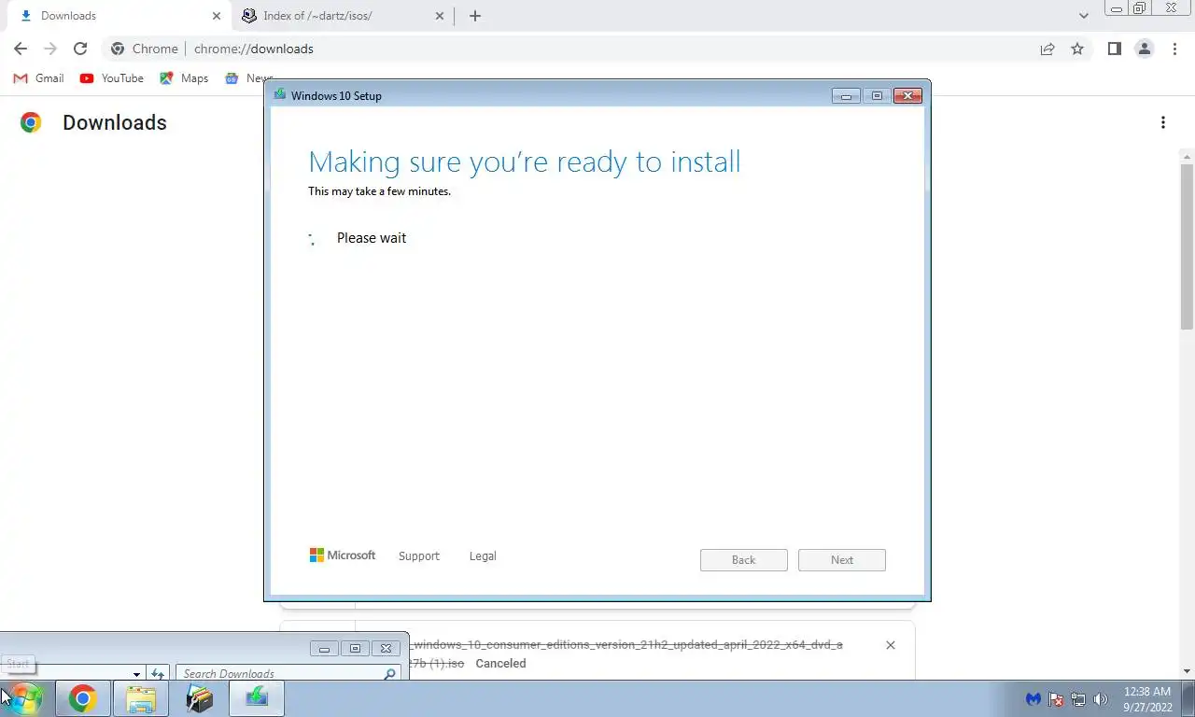Open the Gmail bookmark
Screen dimensions: 1195x717
[38, 78]
